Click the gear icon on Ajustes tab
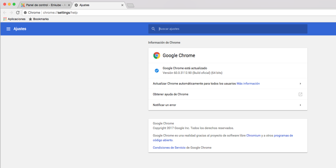Viewport: 336px width, 168px height. (76, 5)
